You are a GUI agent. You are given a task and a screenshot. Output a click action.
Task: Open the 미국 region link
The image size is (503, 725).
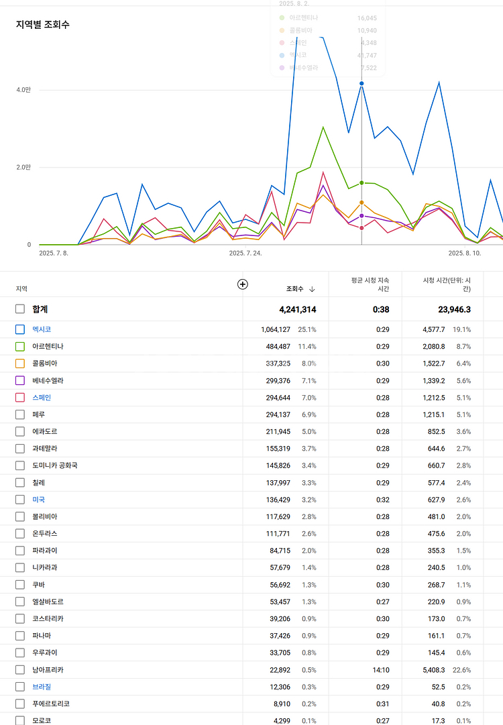(x=38, y=500)
